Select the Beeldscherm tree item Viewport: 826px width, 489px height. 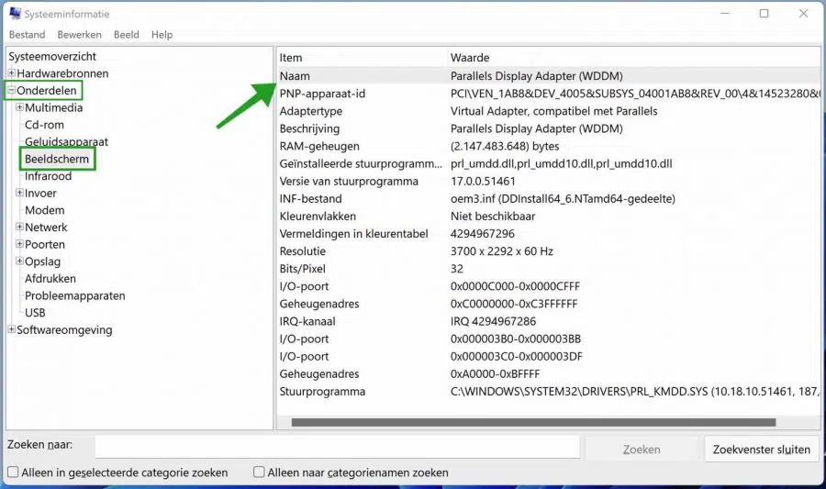coord(57,159)
